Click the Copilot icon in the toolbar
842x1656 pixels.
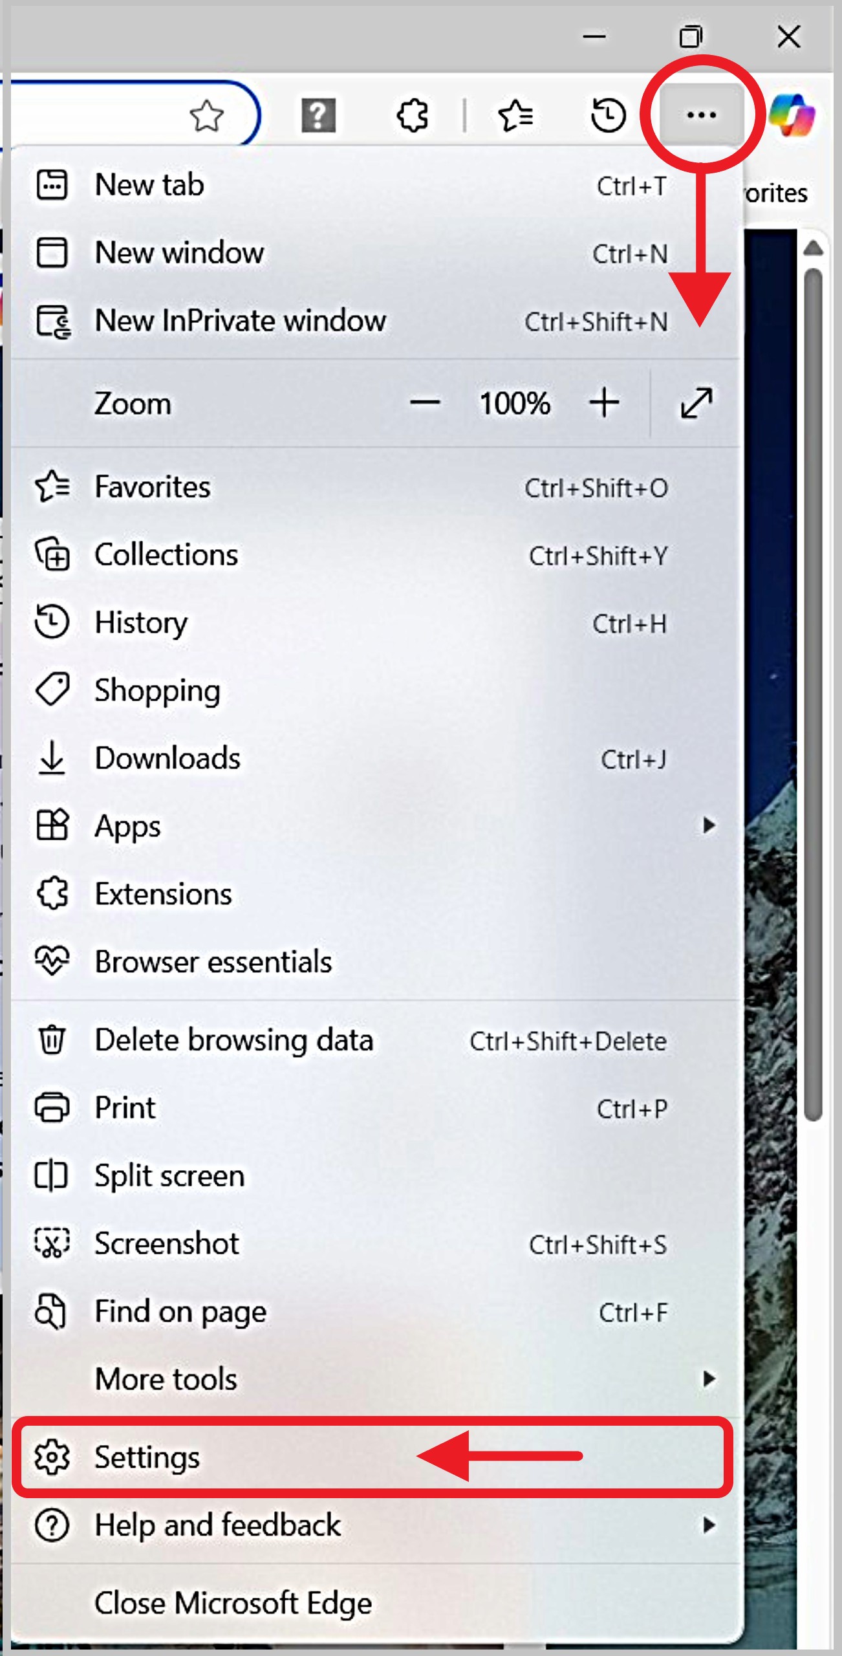pyautogui.click(x=792, y=115)
